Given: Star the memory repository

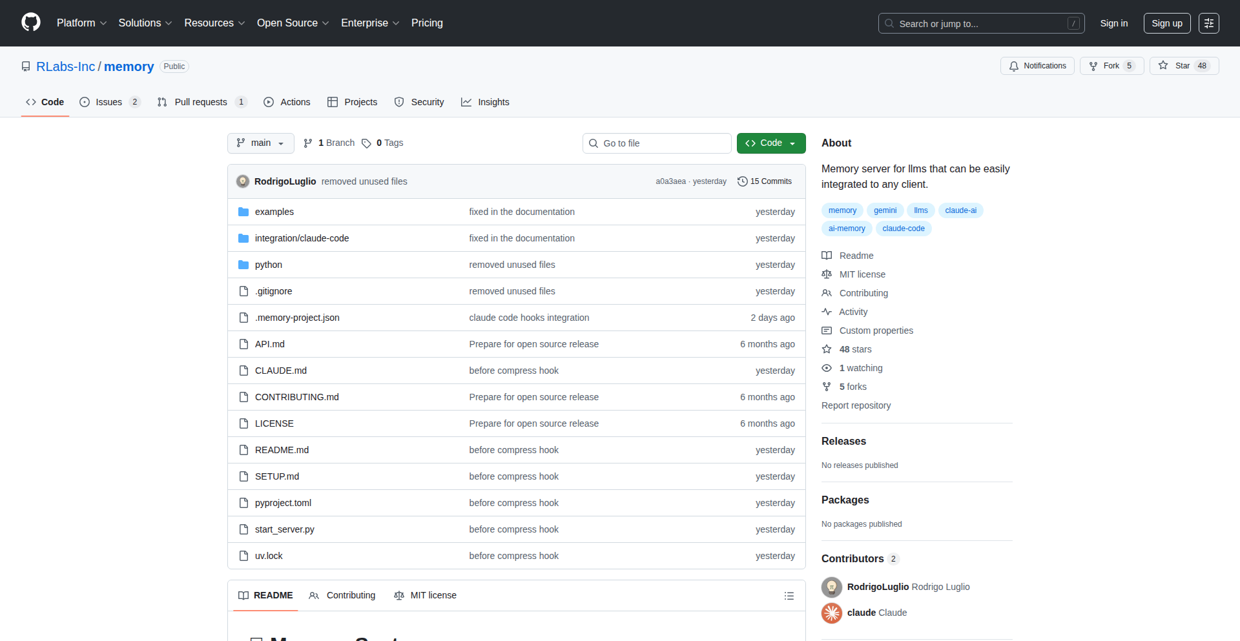Looking at the screenshot, I should [1183, 66].
